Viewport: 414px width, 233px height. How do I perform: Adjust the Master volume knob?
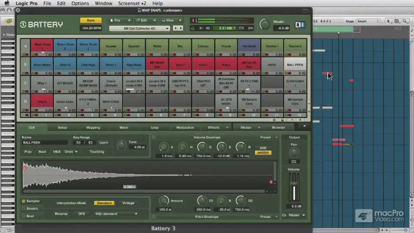click(x=264, y=25)
